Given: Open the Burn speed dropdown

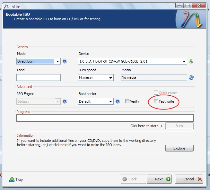Looking at the screenshot, I should [96, 78].
